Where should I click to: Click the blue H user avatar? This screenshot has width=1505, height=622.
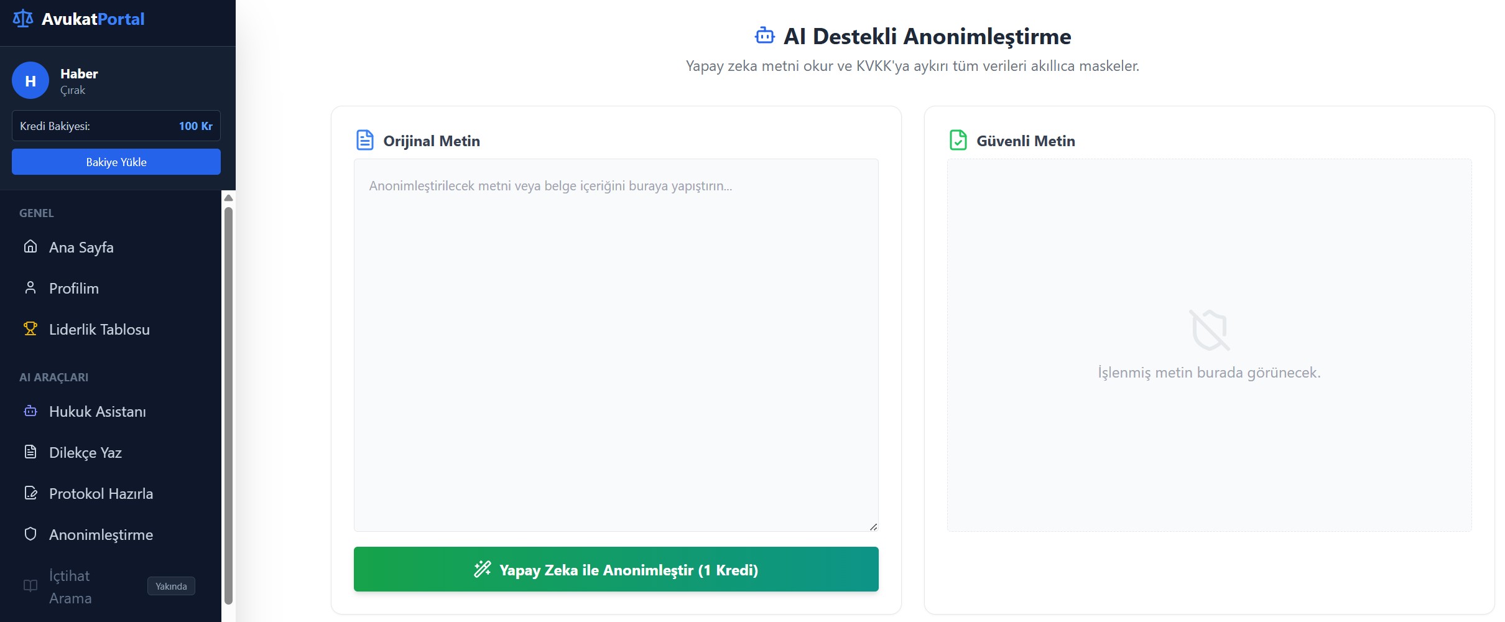pyautogui.click(x=30, y=80)
